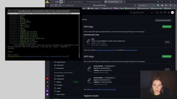The image size is (177, 99).
Task: Switch to the SSH and GPG keys tab
Action: tap(113, 2)
